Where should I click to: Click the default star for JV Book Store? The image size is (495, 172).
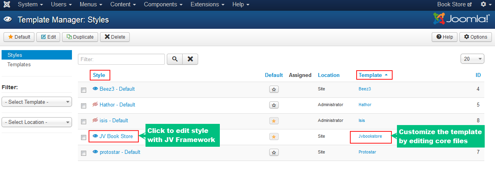coord(274,136)
